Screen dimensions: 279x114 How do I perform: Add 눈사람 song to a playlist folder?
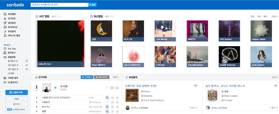(112, 88)
